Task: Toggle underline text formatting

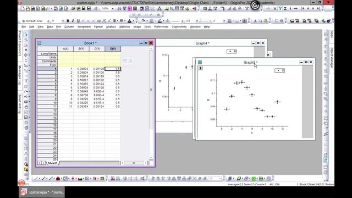Action: [78, 21]
